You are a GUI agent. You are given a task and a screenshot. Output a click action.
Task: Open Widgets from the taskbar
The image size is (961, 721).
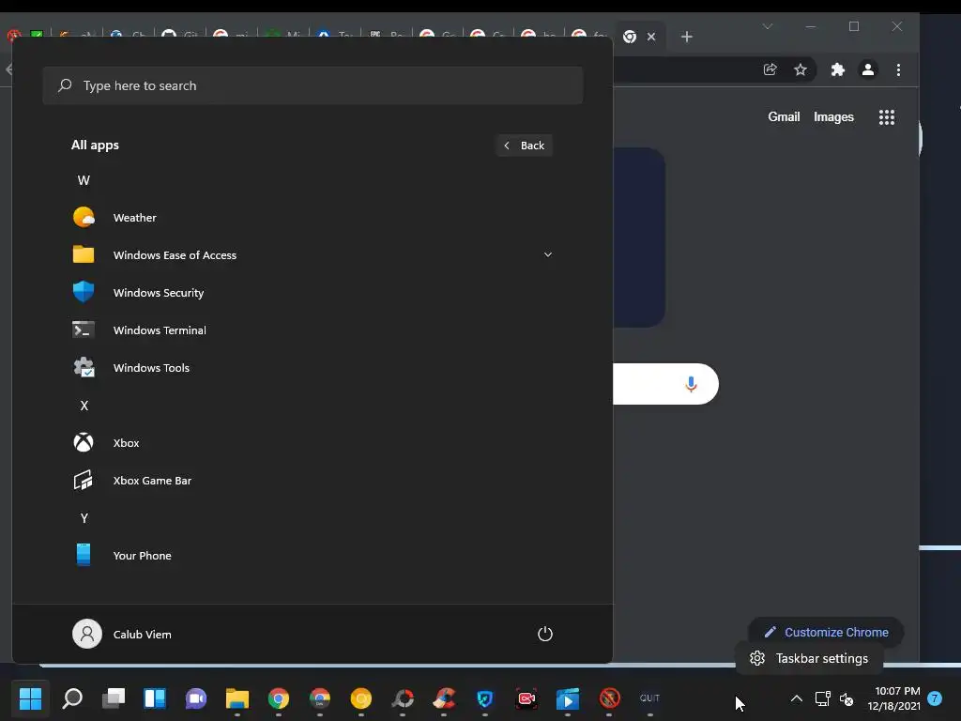(155, 698)
